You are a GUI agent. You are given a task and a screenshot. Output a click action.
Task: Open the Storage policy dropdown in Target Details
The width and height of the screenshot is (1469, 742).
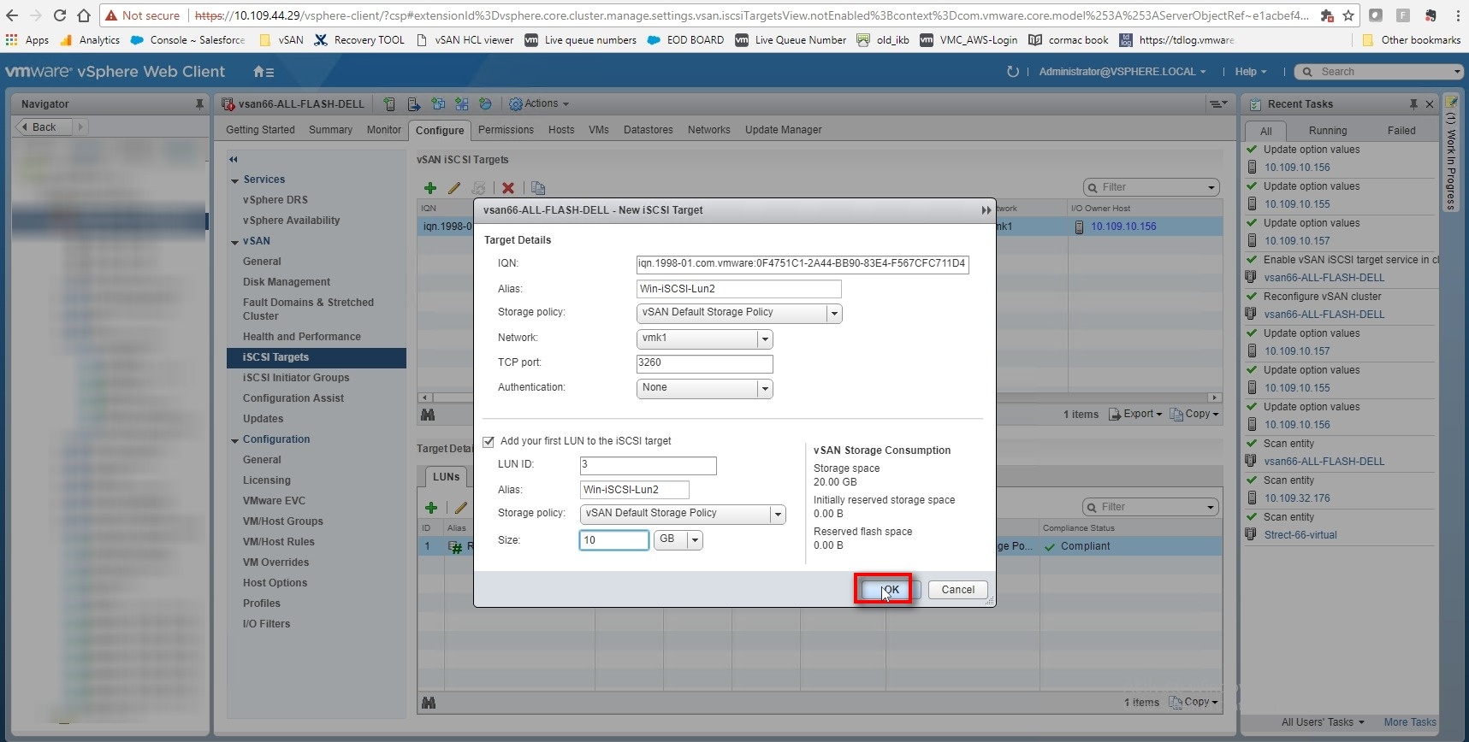click(833, 314)
